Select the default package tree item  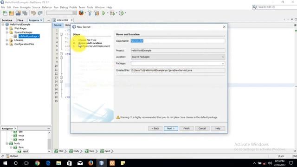pos(29,36)
